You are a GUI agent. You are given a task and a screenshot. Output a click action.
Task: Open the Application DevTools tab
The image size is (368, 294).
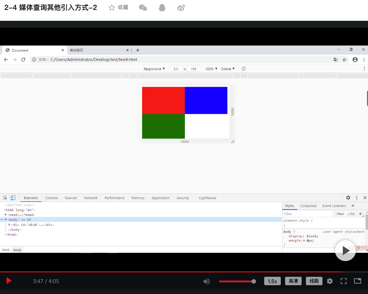pyautogui.click(x=161, y=198)
